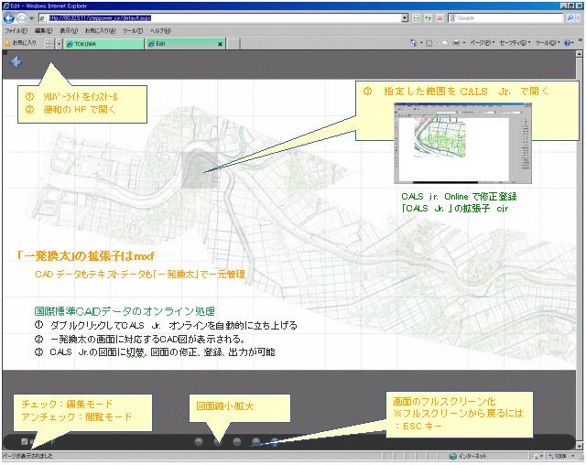Open a new blank tab
586x465 pixels.
coord(233,44)
